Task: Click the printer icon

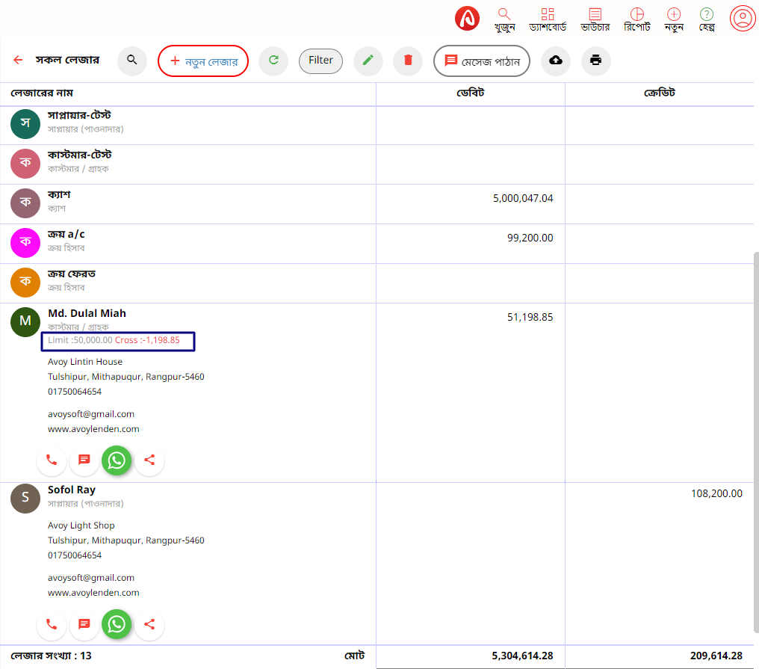Action: [x=596, y=61]
